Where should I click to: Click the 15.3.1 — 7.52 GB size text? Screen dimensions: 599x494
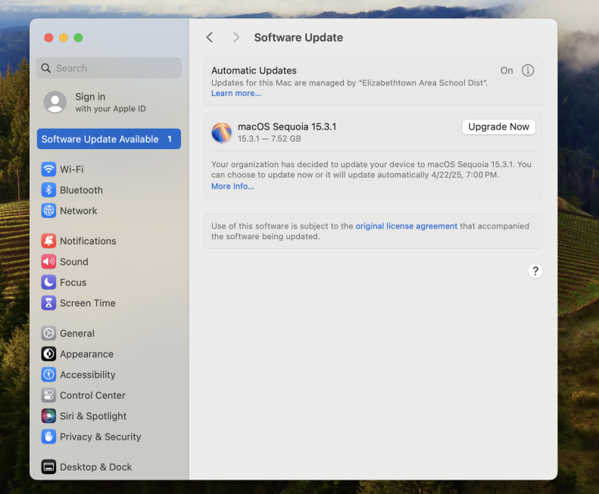click(270, 138)
